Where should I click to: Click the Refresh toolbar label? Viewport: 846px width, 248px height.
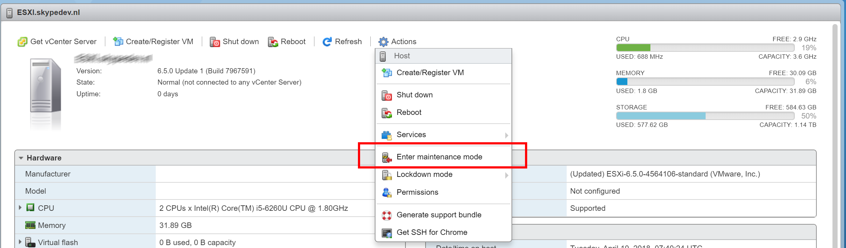click(x=348, y=42)
